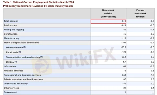The image size is (157, 95).
Task: Select the Information row label
Action: [x=10, y=66]
